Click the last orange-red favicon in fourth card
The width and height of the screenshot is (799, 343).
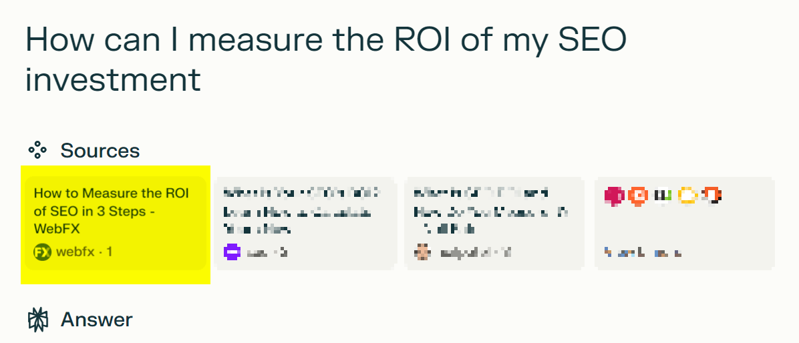(711, 196)
